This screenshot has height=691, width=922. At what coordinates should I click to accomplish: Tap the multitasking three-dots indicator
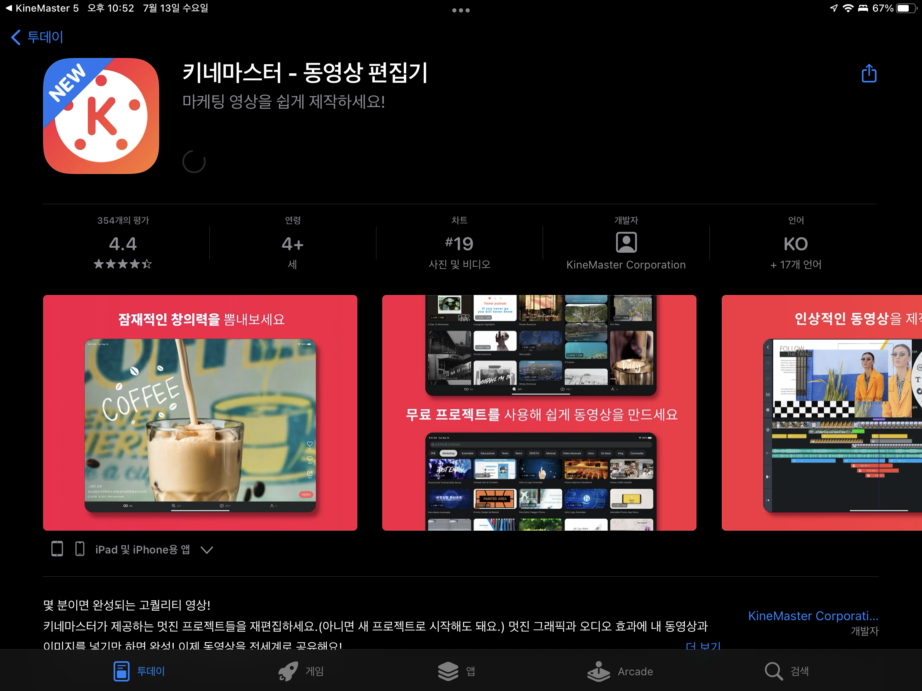(461, 10)
